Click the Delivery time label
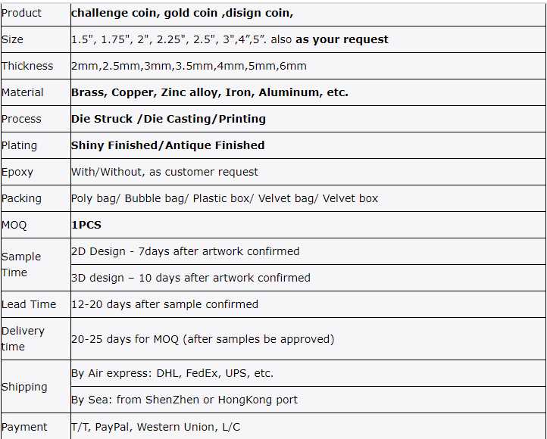This screenshot has width=547, height=439. click(23, 338)
